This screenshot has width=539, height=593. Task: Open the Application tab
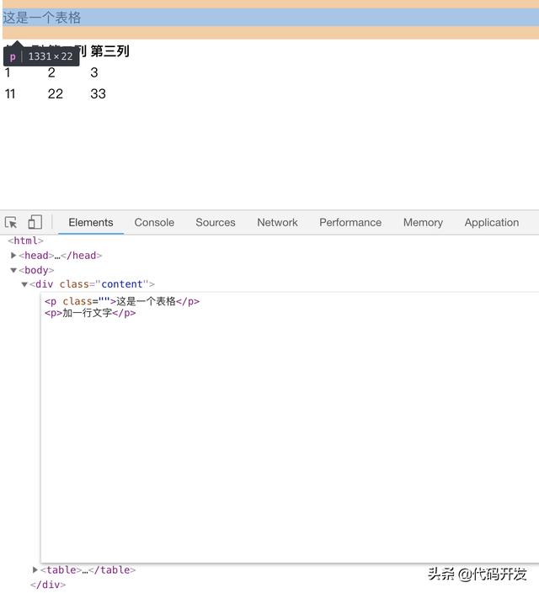click(492, 222)
